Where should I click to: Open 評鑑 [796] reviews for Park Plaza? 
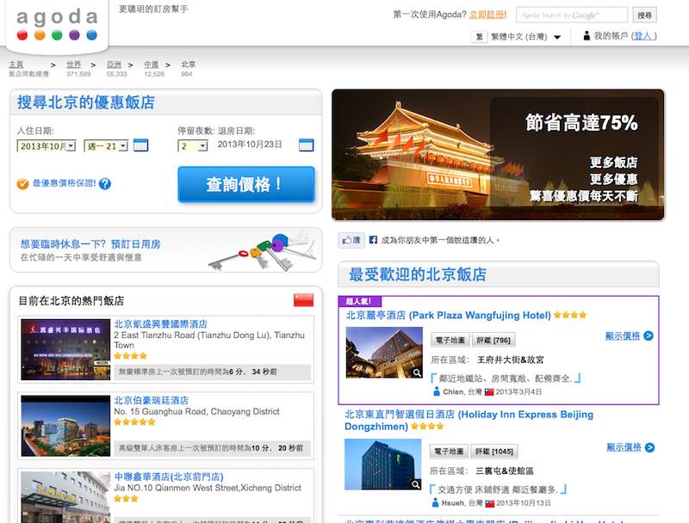(493, 340)
